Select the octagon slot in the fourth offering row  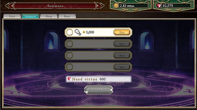pos(70,67)
